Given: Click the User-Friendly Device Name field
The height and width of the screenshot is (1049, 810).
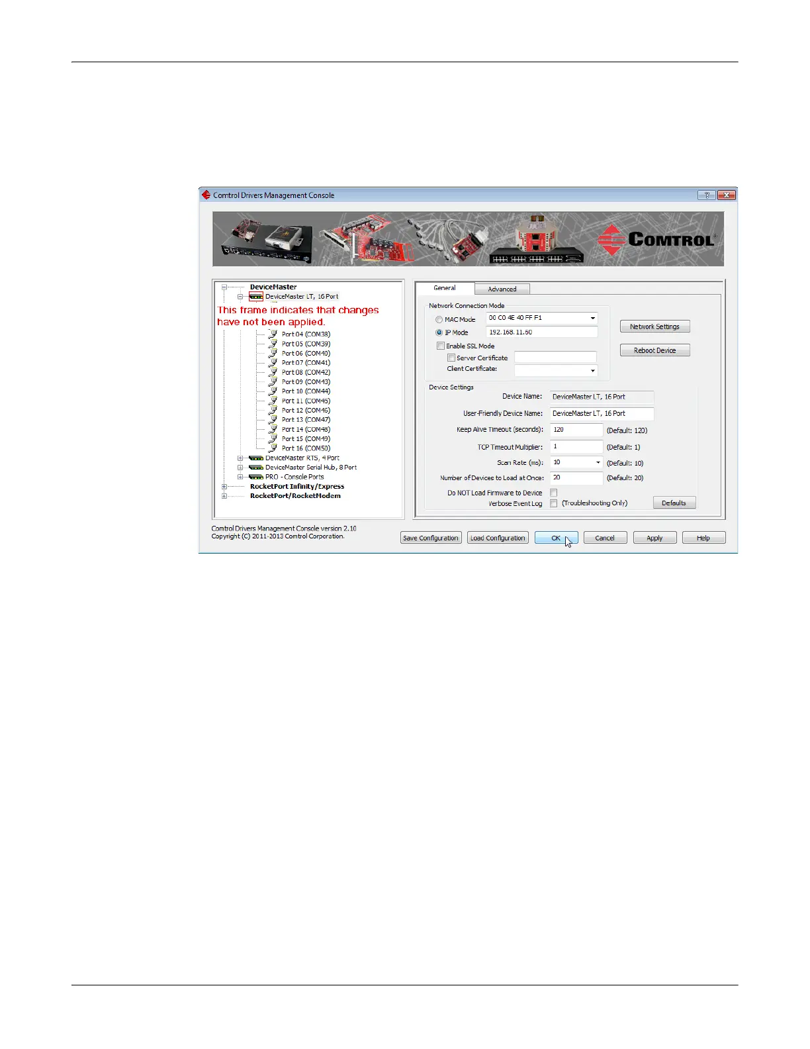Looking at the screenshot, I should (x=602, y=414).
